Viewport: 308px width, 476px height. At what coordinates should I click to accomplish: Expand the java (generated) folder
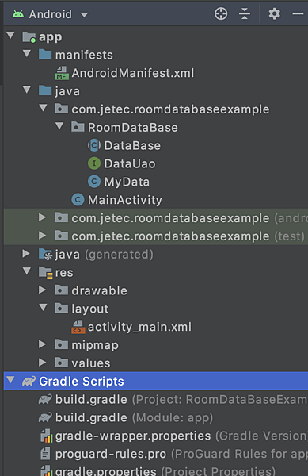(26, 254)
